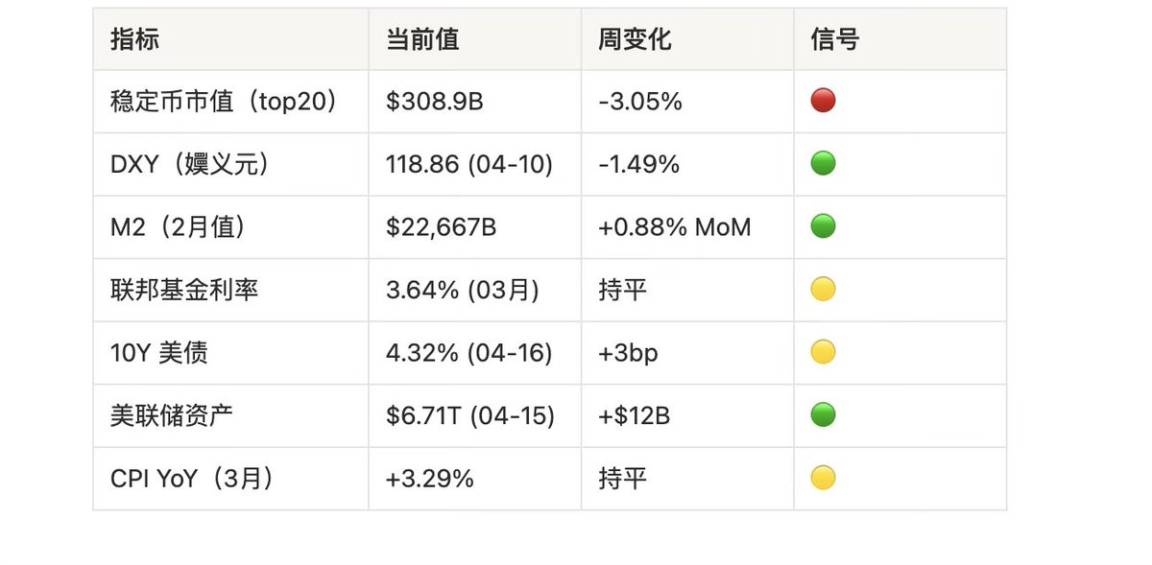Click the red signal dot for 稳定币市值

tap(823, 100)
